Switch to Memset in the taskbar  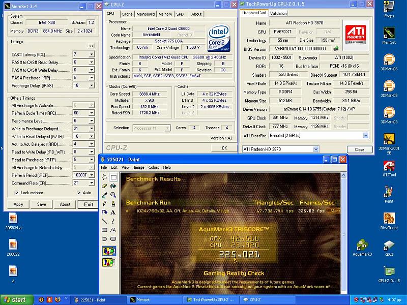(x=154, y=300)
